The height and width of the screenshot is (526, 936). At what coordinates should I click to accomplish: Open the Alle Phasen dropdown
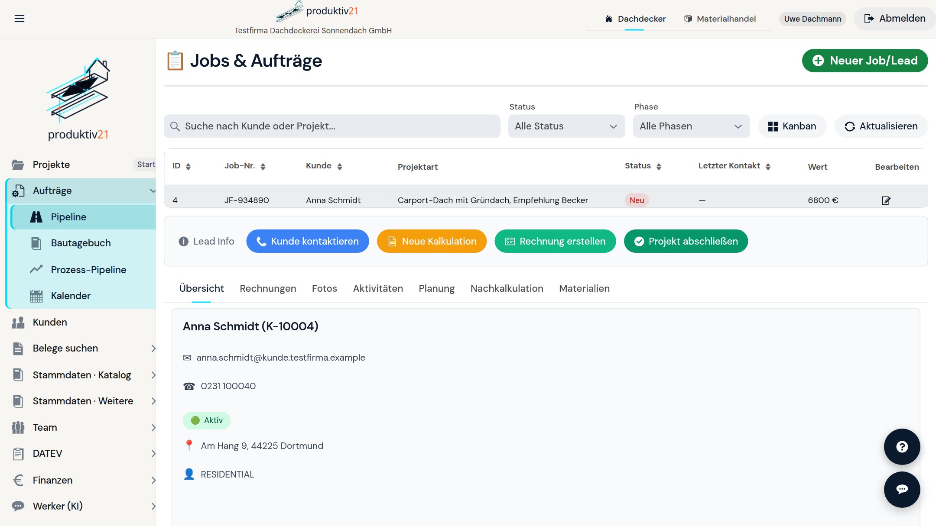[x=691, y=126]
